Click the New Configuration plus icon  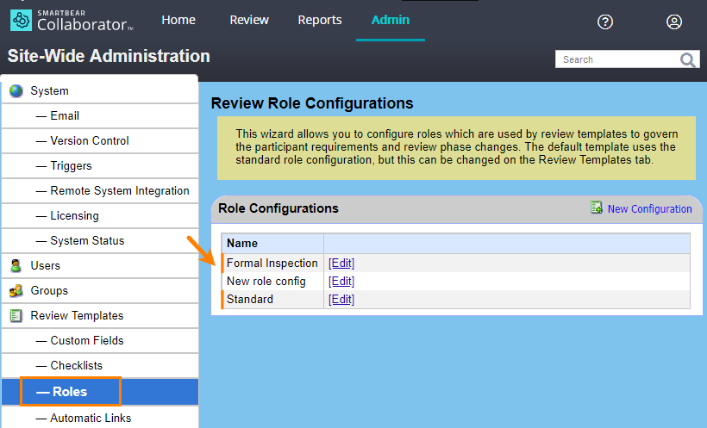pyautogui.click(x=597, y=208)
